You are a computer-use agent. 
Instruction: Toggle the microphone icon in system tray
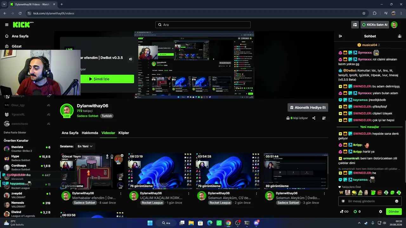click(373, 223)
